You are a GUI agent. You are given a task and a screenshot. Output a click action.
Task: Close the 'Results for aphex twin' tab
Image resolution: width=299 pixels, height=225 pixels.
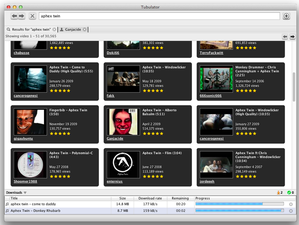[54, 30]
